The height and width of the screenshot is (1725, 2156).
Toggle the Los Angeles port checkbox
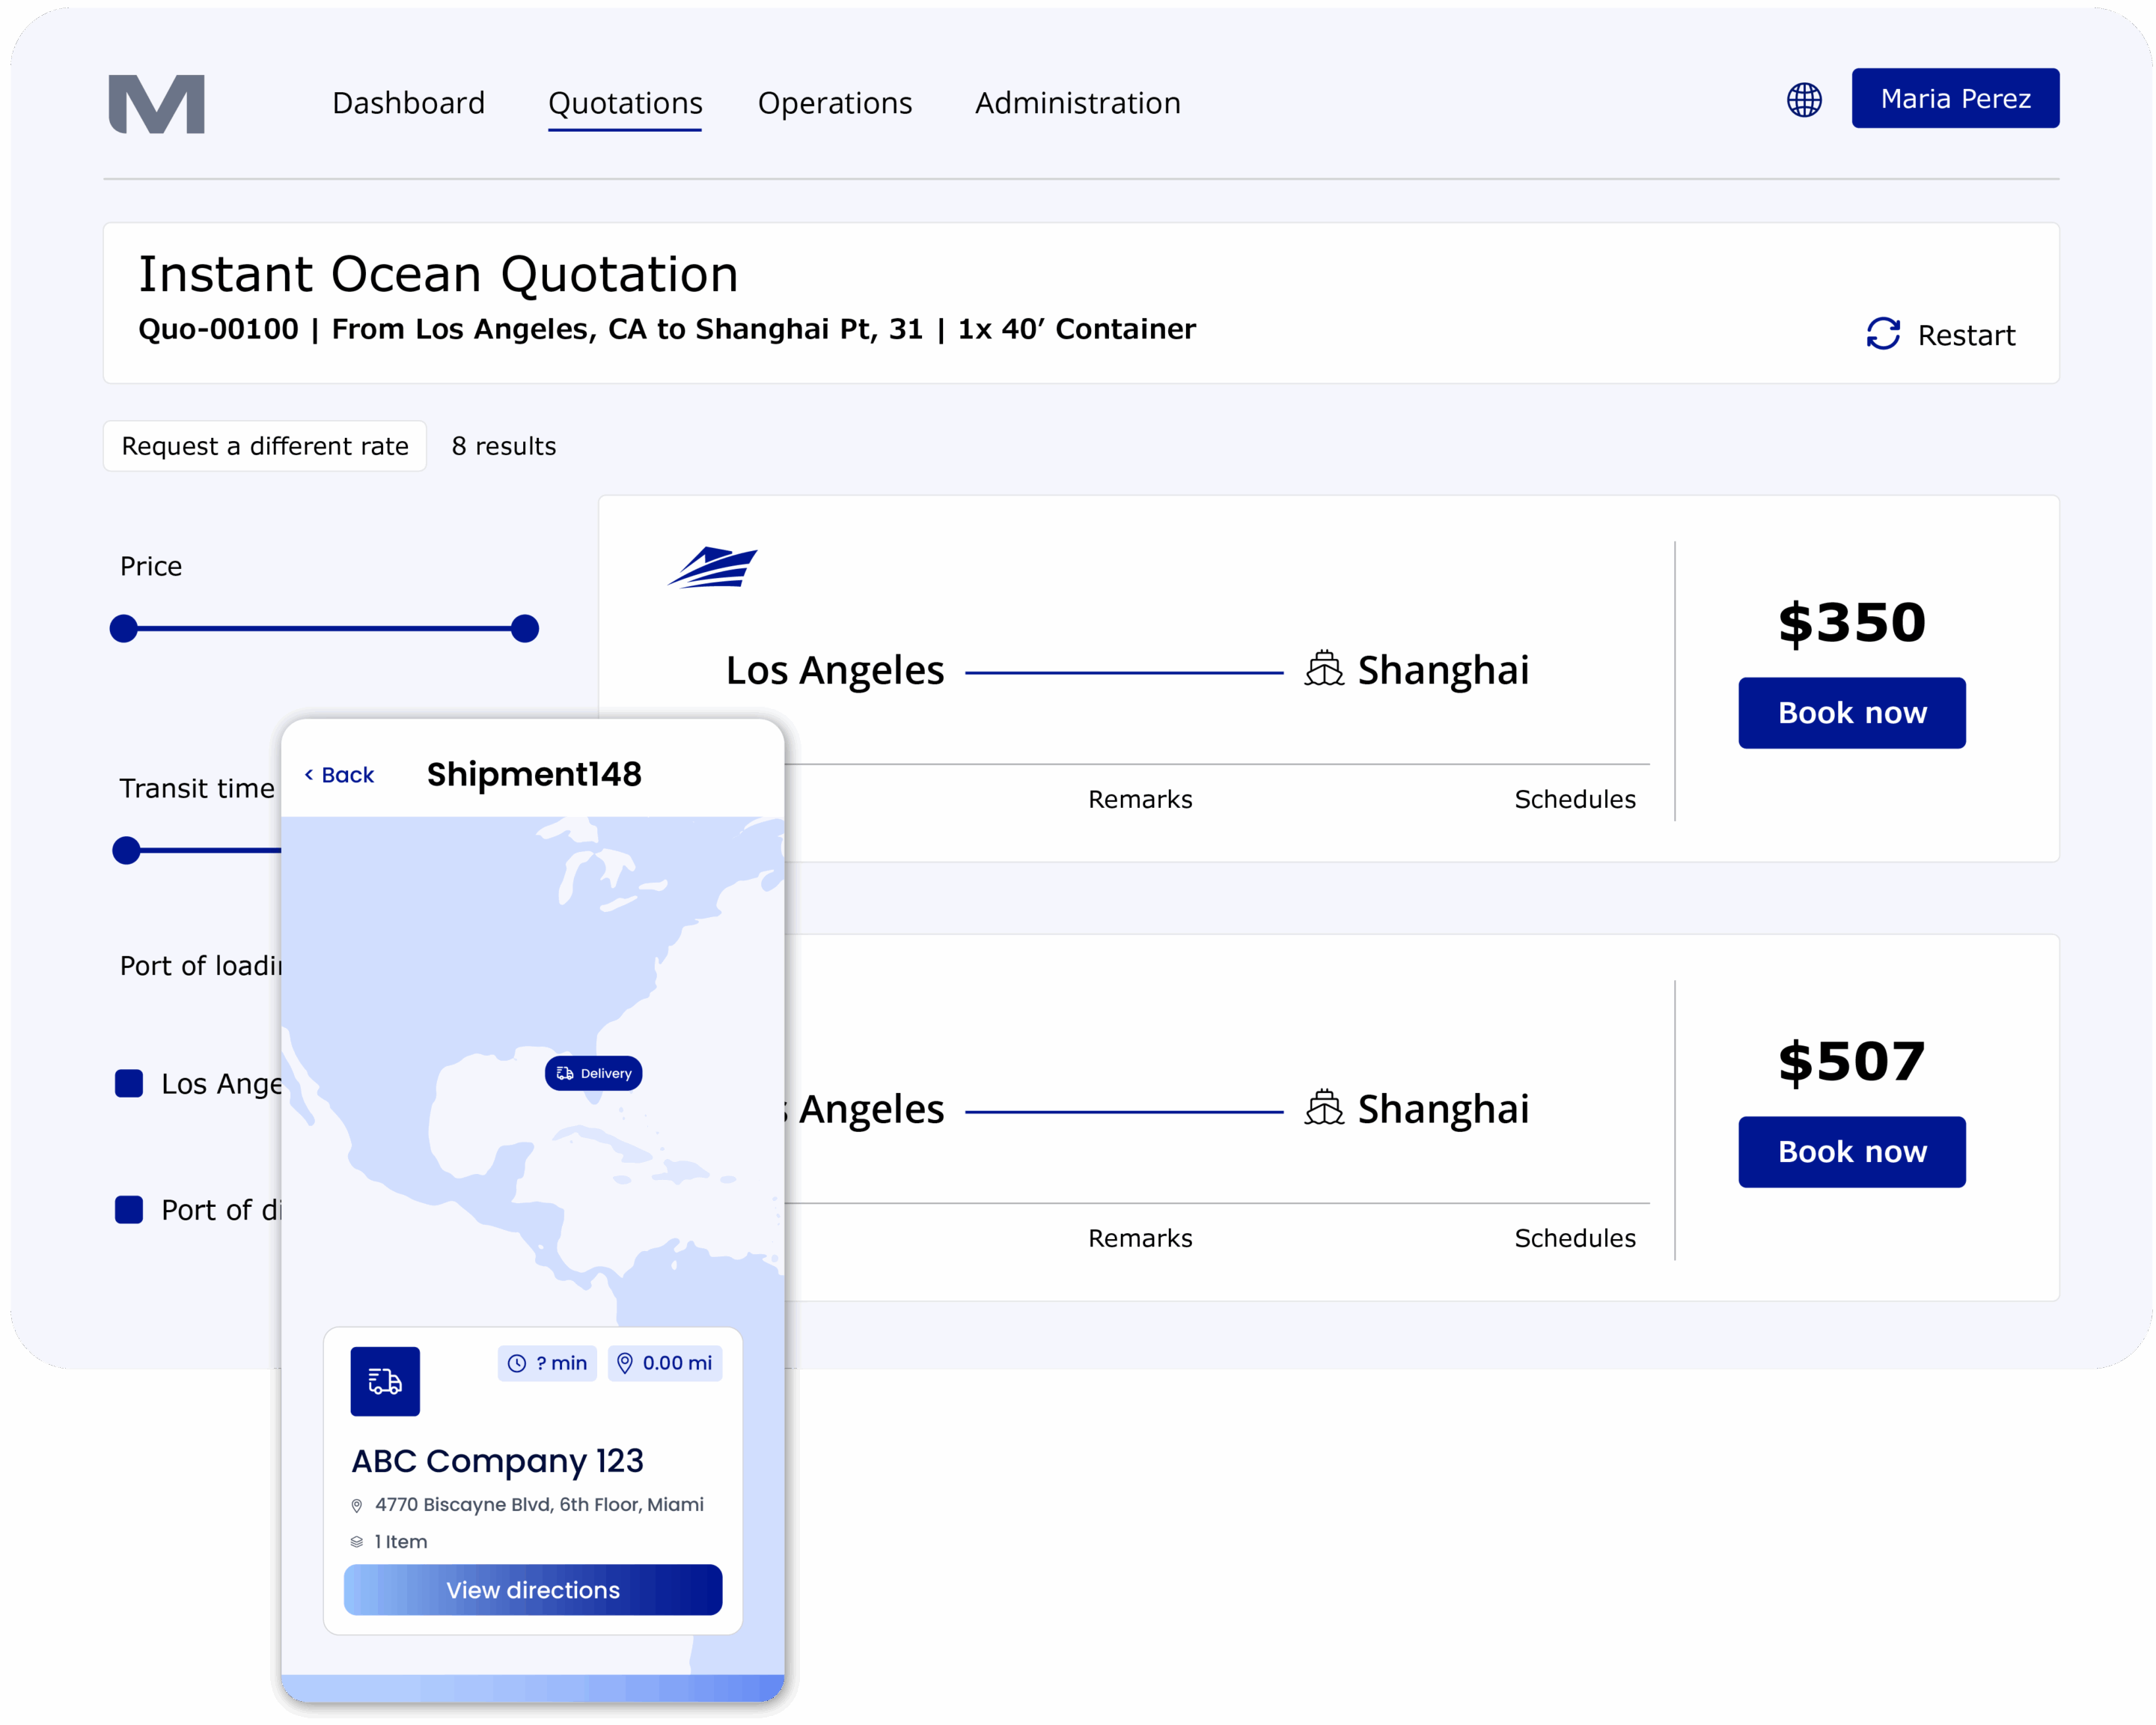coord(129,1083)
